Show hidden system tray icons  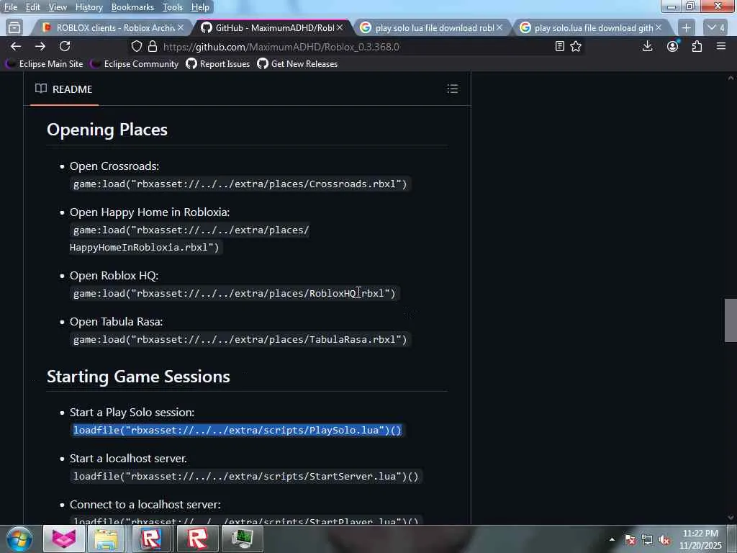[x=612, y=539]
